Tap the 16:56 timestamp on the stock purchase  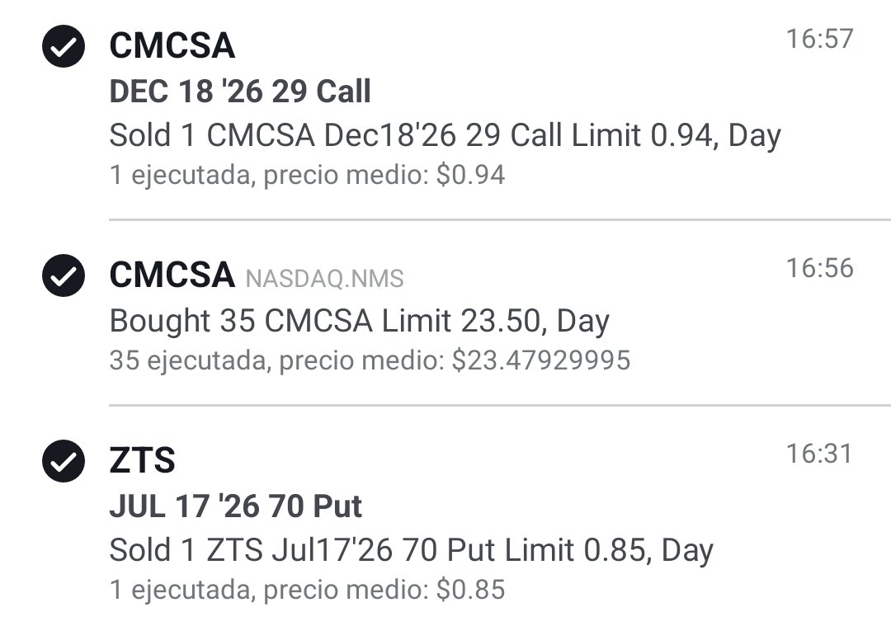[819, 268]
